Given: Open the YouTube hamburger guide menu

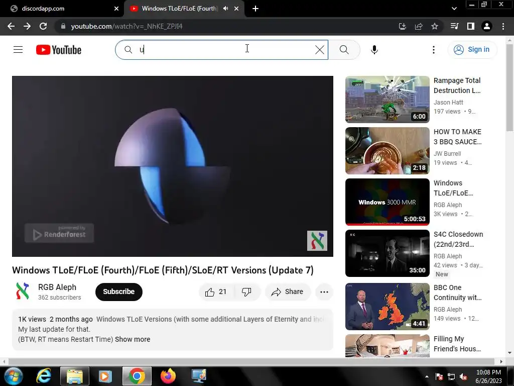Looking at the screenshot, I should tap(18, 50).
